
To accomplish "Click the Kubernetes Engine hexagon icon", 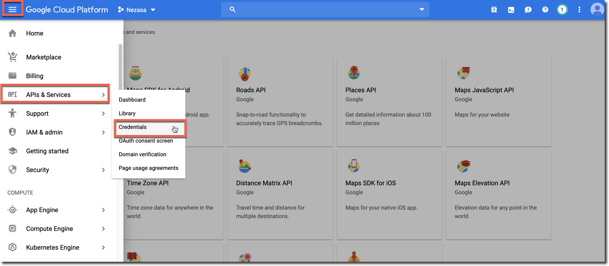I will click(x=12, y=248).
